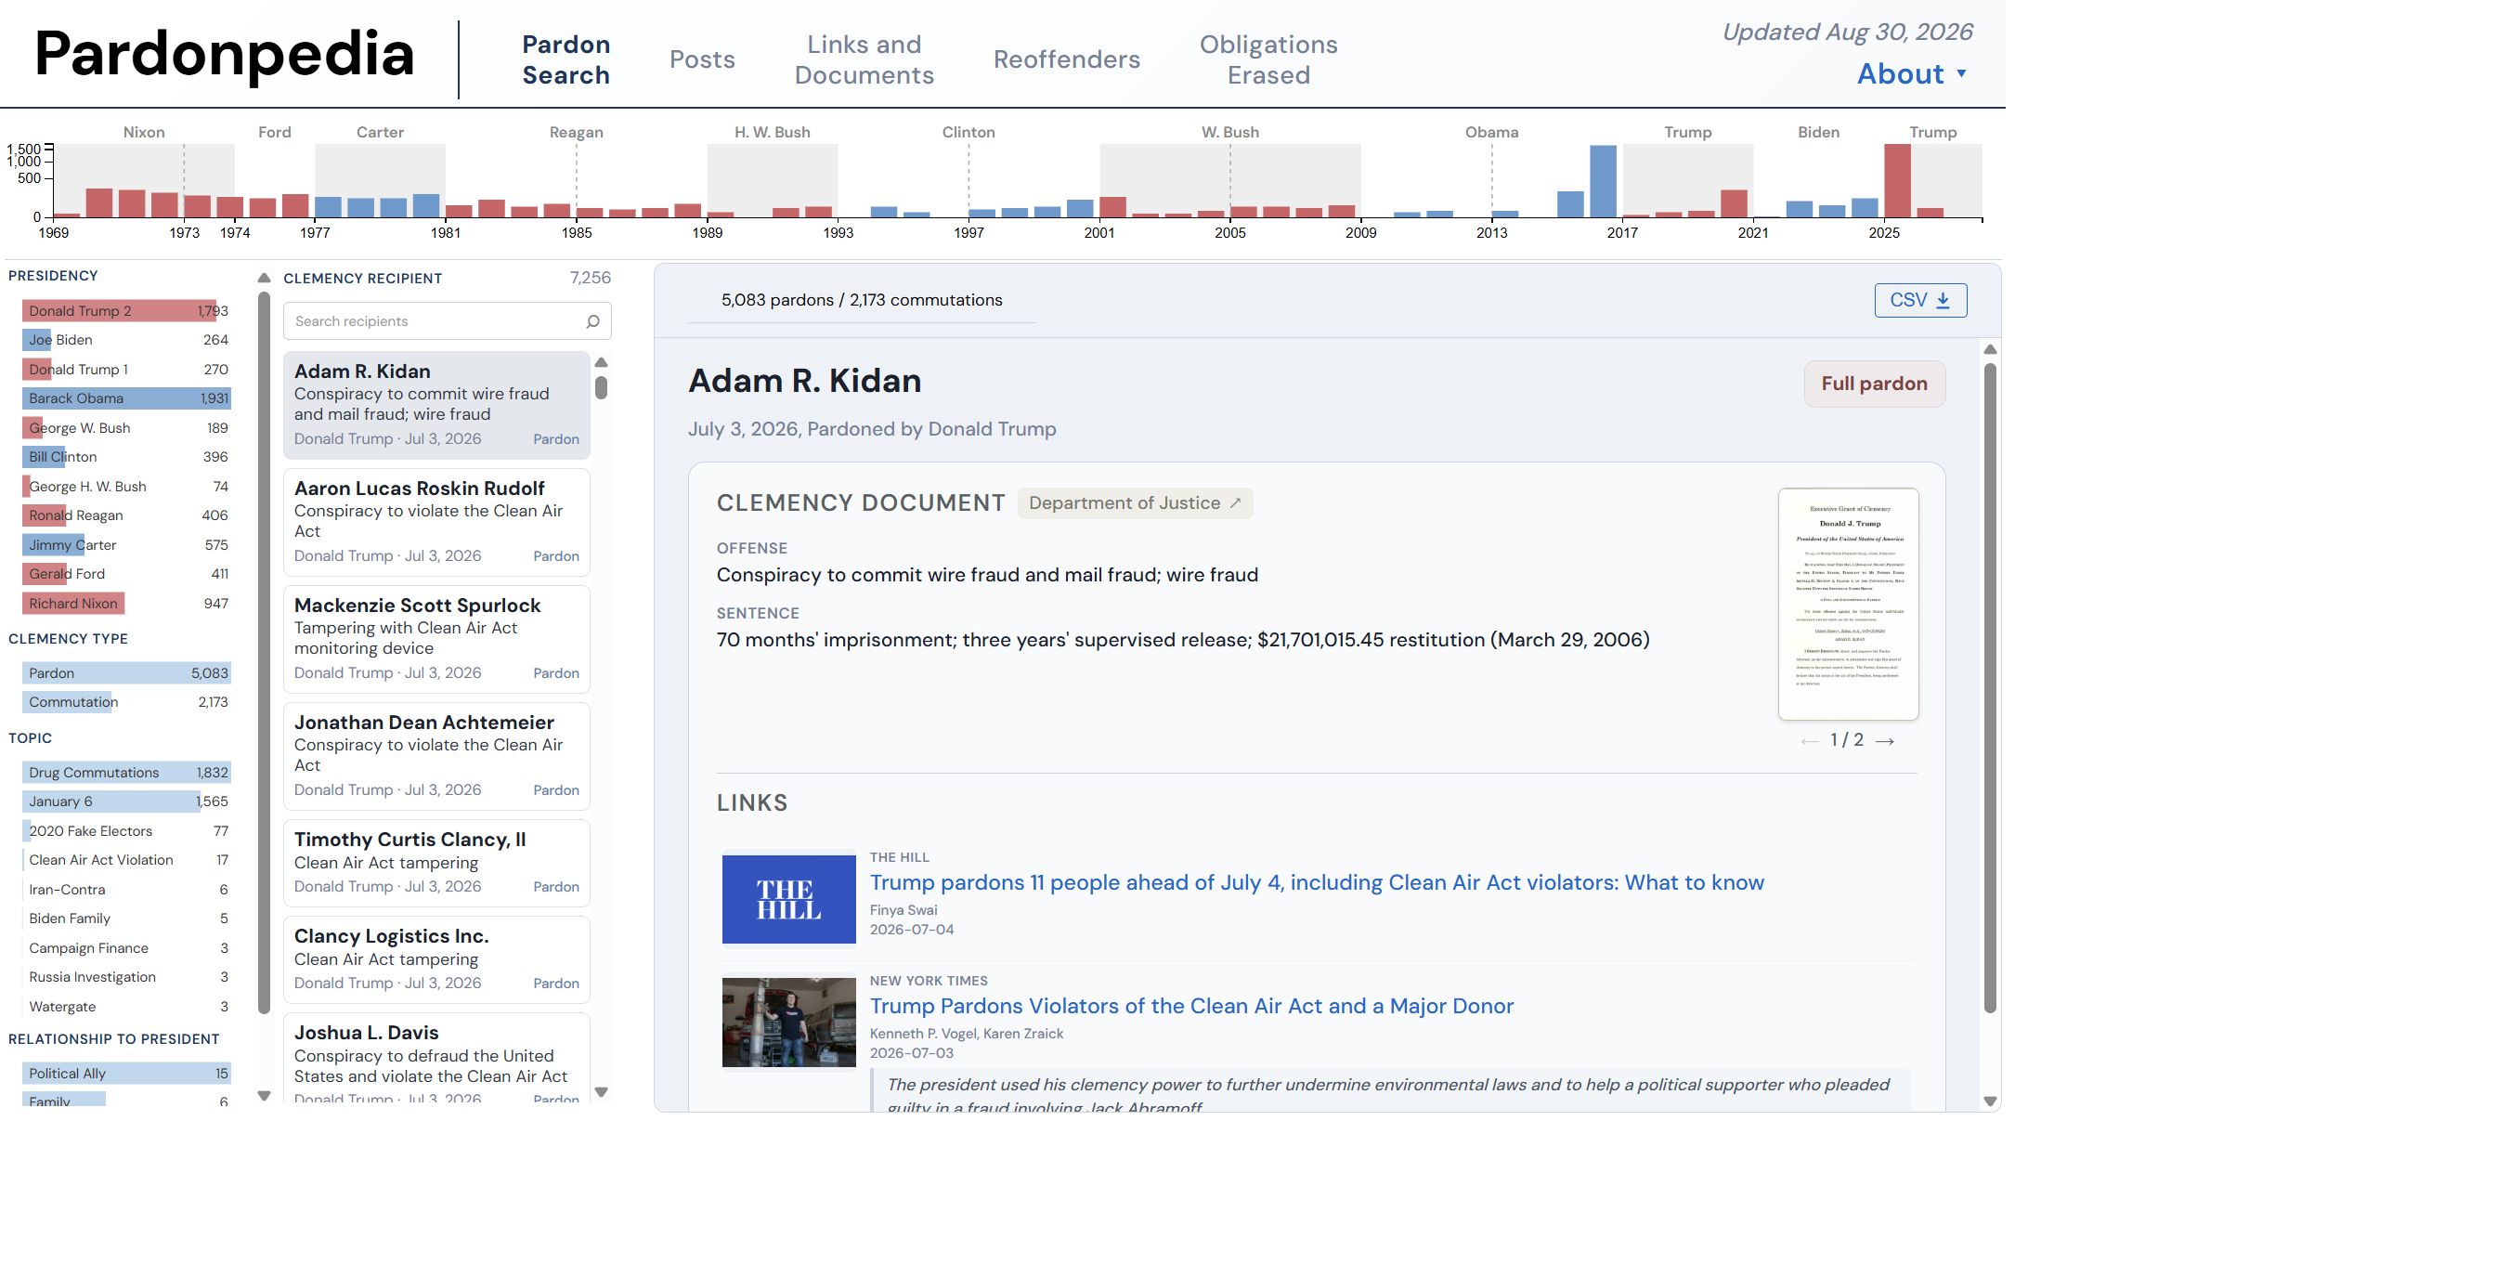Filter by Ronald Reagan presidency
This screenshot has height=1264, width=2496.
coord(126,515)
